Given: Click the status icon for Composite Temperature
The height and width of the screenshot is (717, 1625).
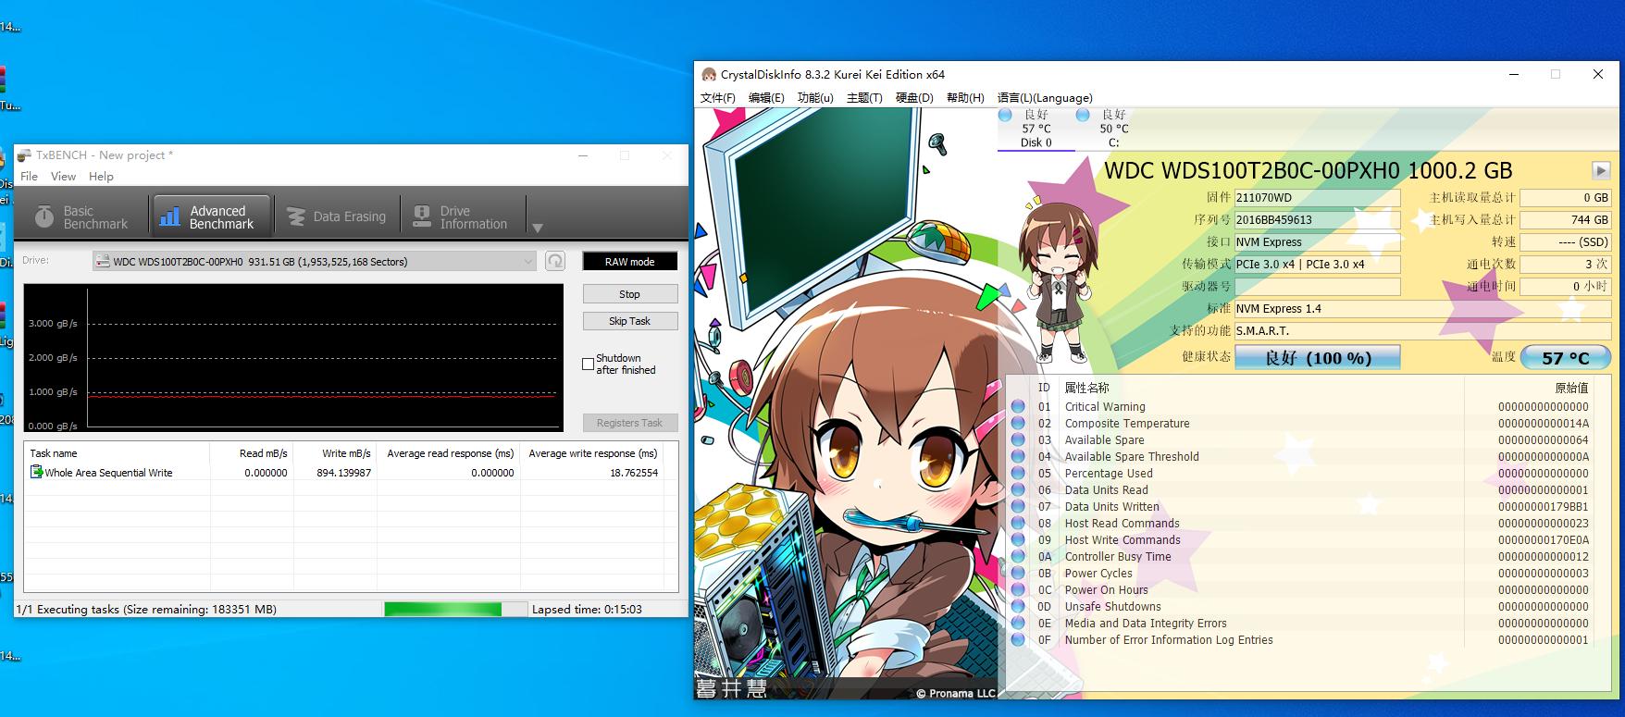Looking at the screenshot, I should pos(1018,424).
